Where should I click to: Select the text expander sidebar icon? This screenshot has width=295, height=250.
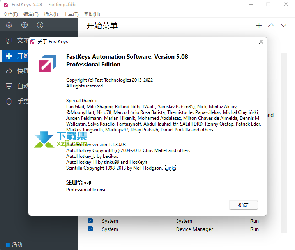(9, 40)
